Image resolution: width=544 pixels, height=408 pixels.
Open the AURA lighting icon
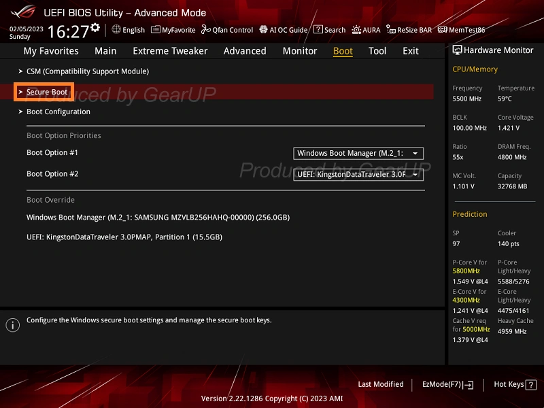click(356, 30)
